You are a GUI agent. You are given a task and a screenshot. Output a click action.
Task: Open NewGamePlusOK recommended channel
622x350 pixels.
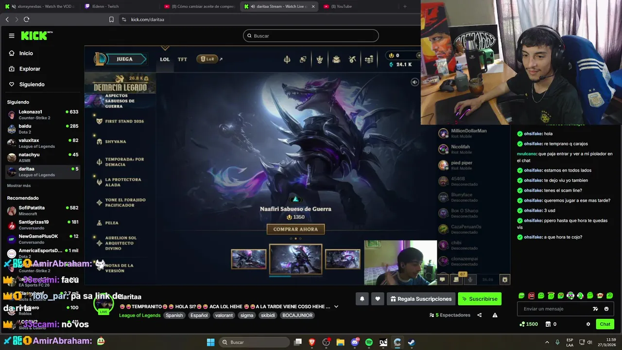tap(43, 239)
